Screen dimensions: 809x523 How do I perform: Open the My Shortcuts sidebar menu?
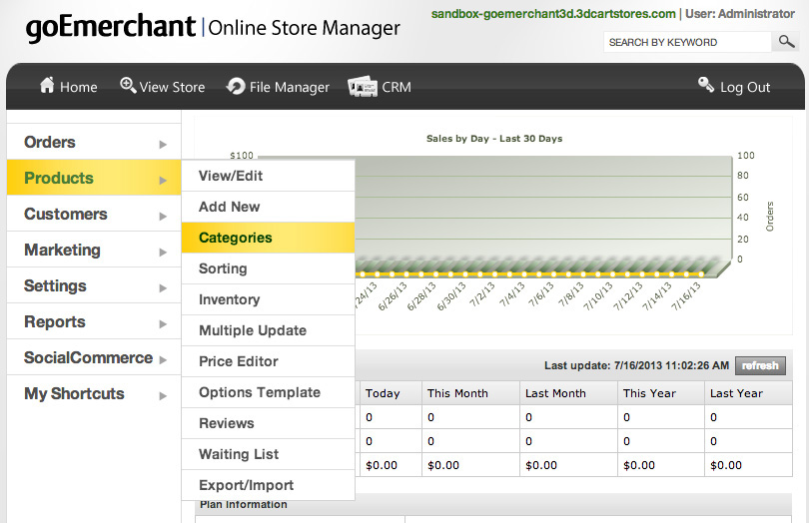[94, 393]
